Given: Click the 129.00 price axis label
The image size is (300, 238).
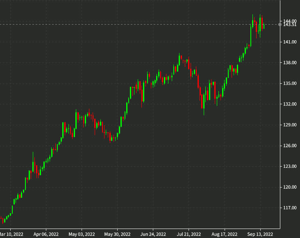Looking at the screenshot, I should (290, 125).
